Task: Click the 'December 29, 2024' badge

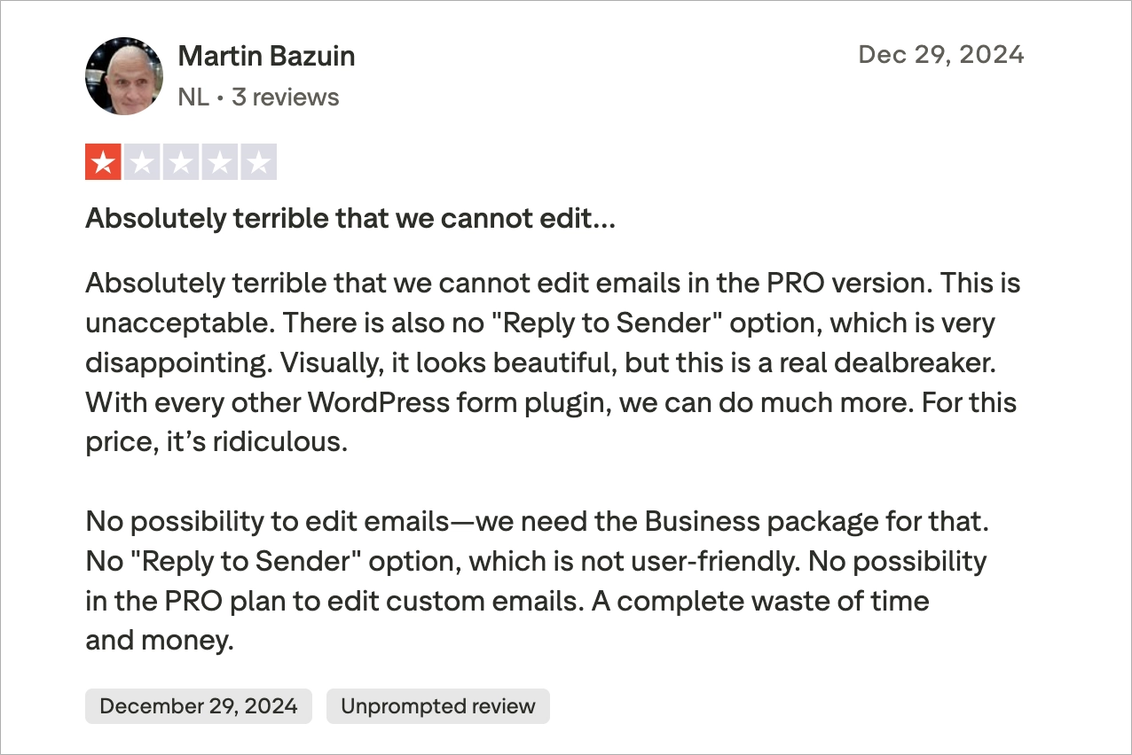Action: tap(199, 706)
